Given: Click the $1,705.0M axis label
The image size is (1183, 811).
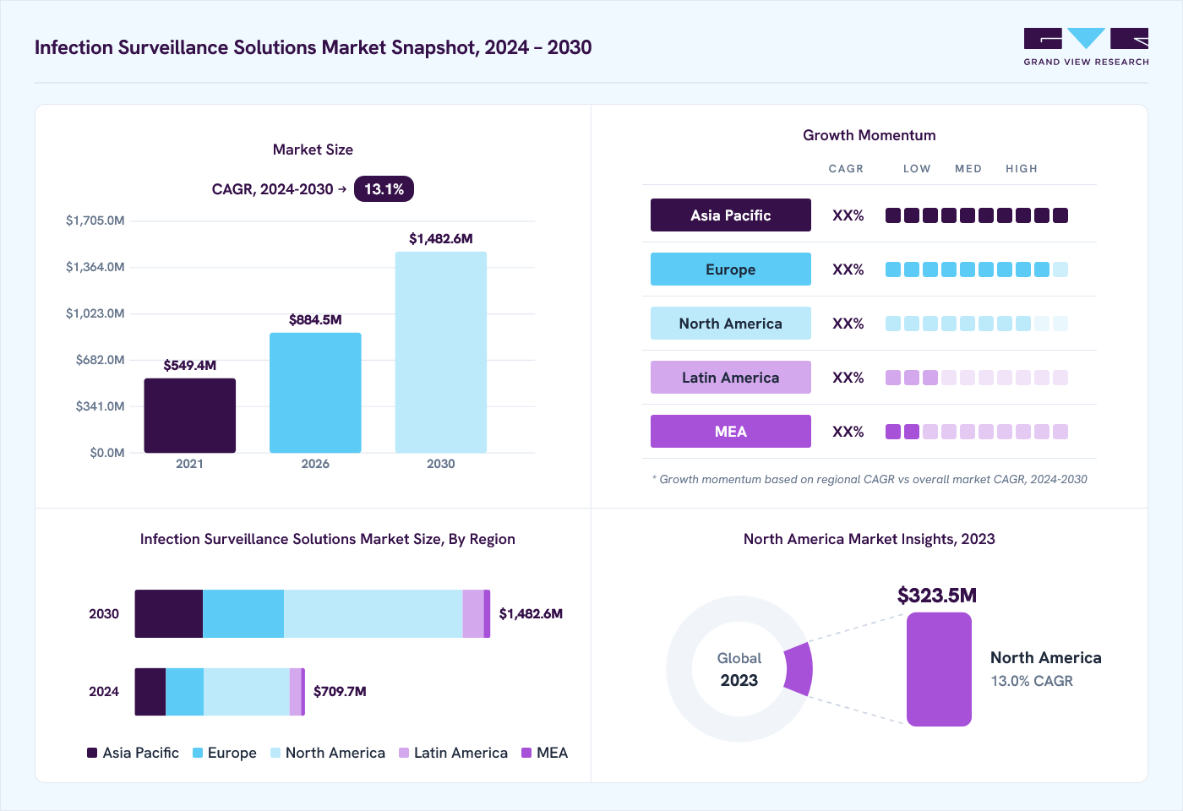Looking at the screenshot, I should click(95, 220).
